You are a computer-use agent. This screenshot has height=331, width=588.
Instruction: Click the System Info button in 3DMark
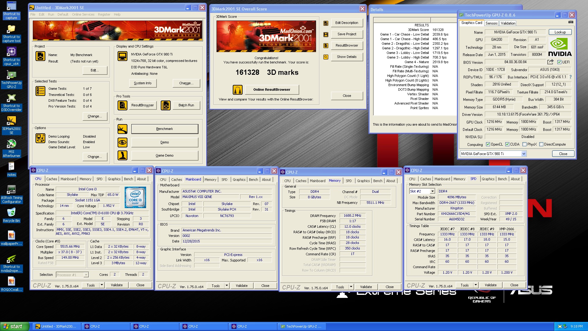tap(142, 83)
